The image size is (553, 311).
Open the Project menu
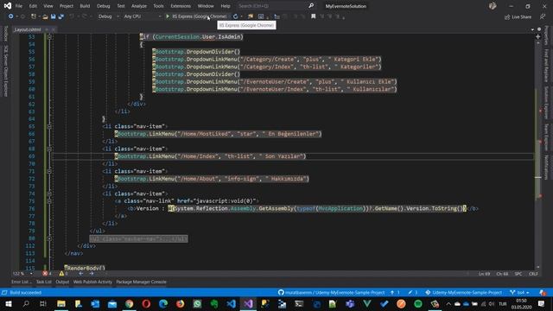(x=67, y=6)
